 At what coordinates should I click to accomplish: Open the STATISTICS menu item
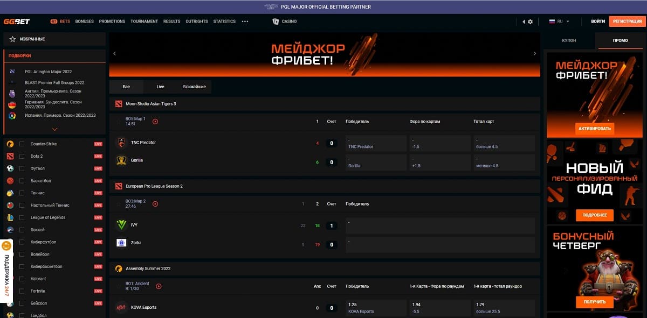pos(224,22)
